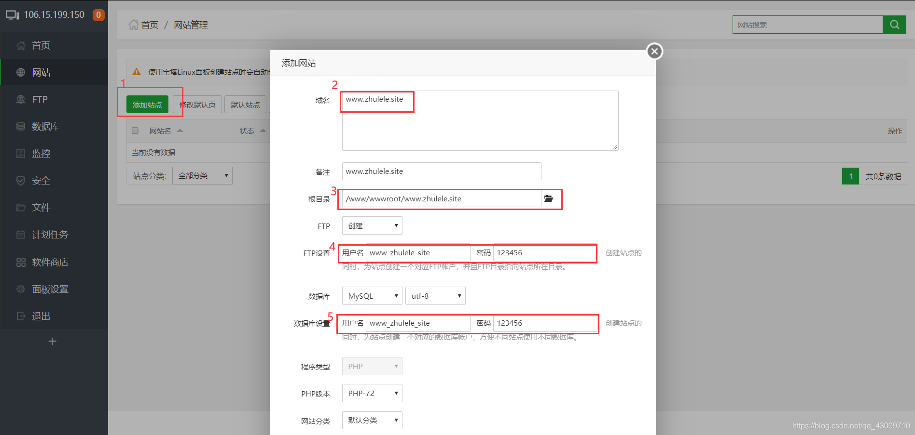Click page 1 pagination button
915x435 pixels.
coord(850,176)
